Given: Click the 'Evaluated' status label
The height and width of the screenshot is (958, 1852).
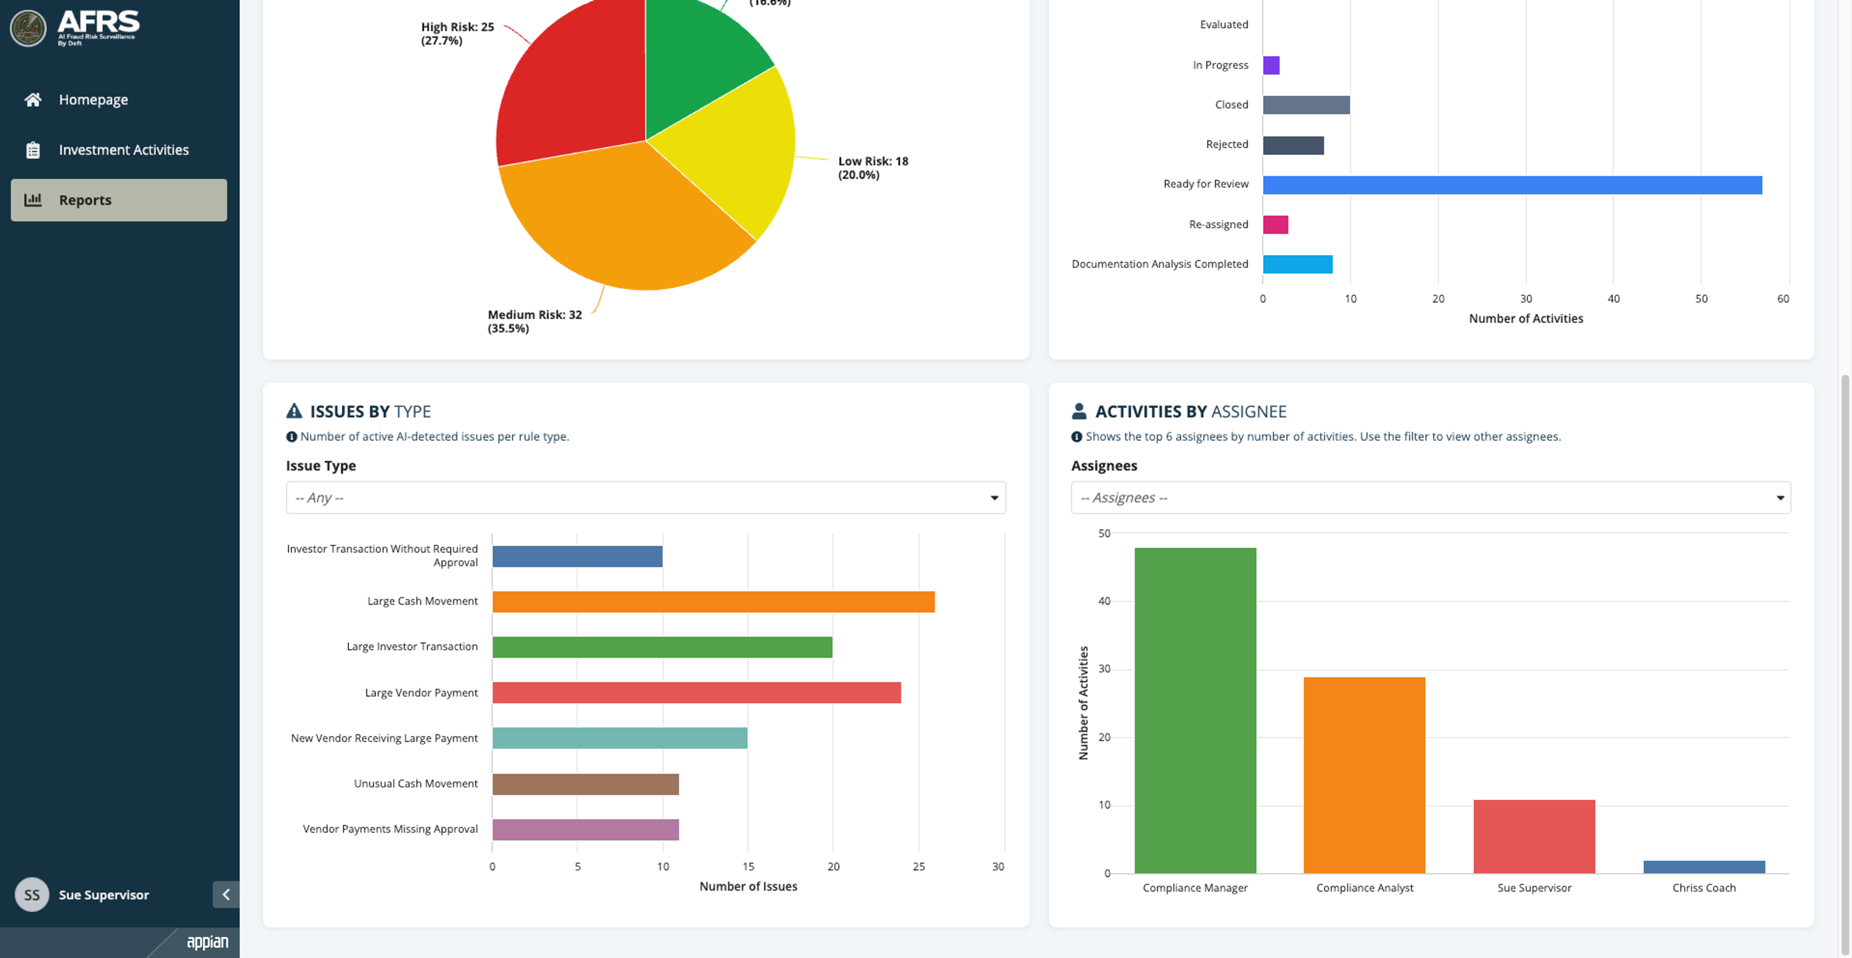Looking at the screenshot, I should click(1224, 25).
